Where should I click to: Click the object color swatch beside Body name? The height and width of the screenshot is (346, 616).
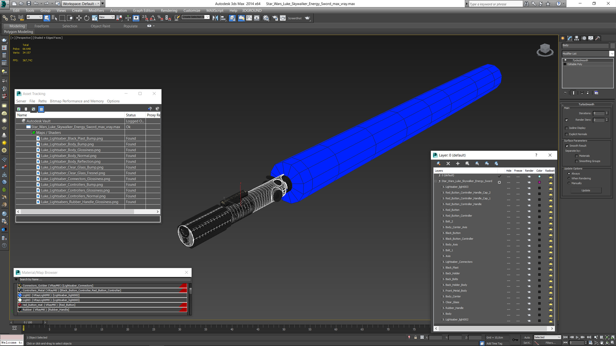[x=612, y=45]
